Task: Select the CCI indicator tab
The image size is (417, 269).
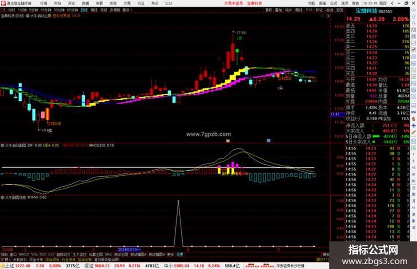Action: click(51, 254)
